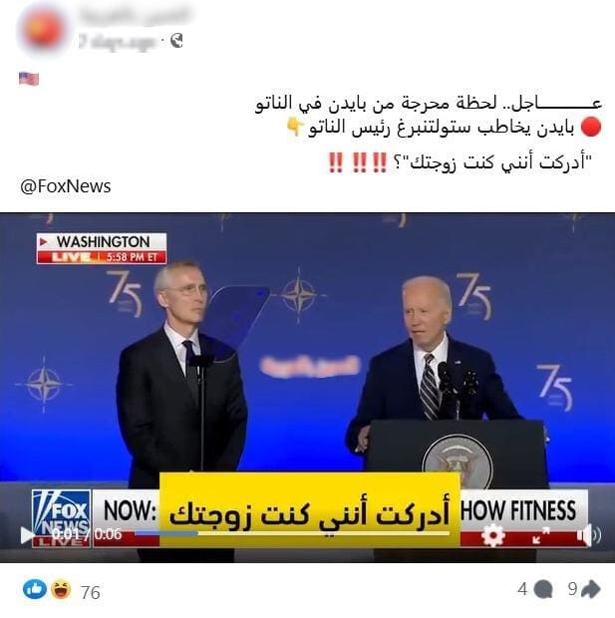Click the US flag emoji

(29, 79)
